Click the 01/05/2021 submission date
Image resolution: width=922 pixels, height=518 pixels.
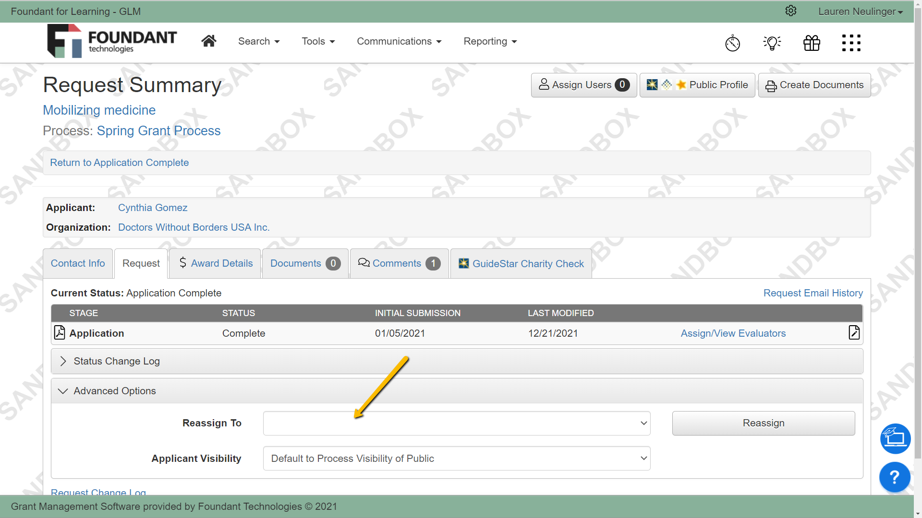[x=400, y=333]
